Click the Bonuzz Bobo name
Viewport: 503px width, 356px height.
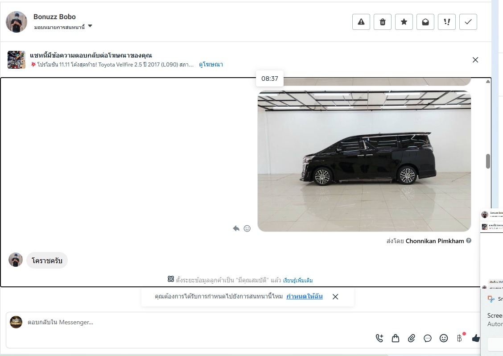[x=54, y=17]
